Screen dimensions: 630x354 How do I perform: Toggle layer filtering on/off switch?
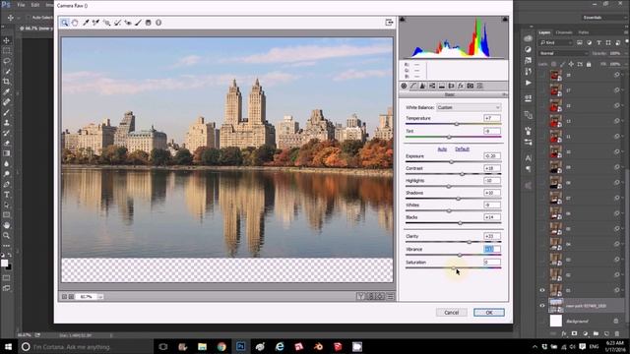point(627,41)
